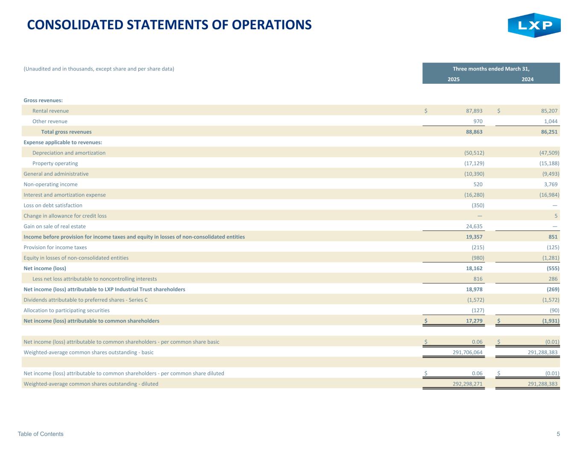Click the Weighted-average shares diluted value 292,298,271

coord(467,383)
